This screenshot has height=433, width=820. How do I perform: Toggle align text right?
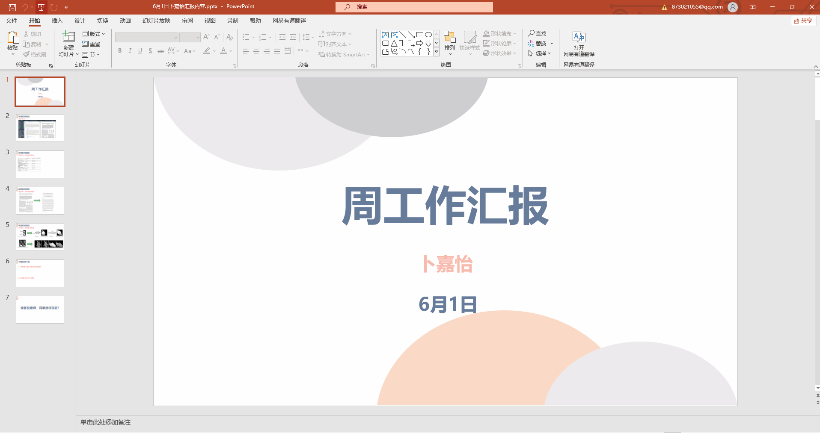[266, 51]
